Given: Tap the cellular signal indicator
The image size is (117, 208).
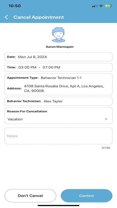Looking at the screenshot, I should pyautogui.click(x=95, y=6).
